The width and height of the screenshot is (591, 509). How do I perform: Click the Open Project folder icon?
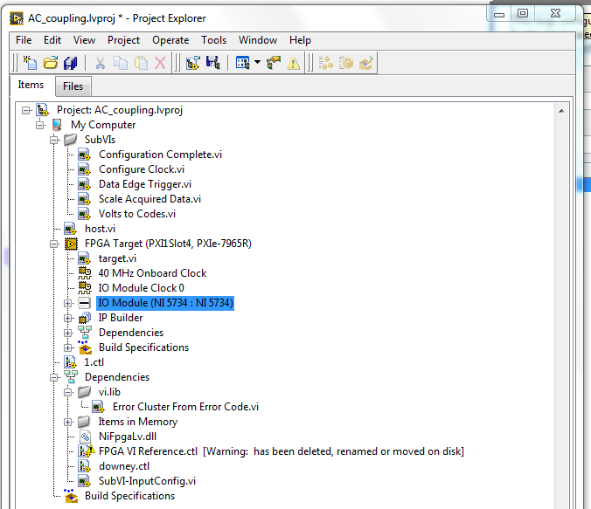[x=51, y=63]
